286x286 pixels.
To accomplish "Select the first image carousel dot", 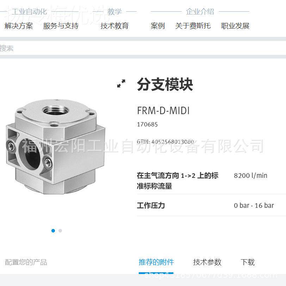I will pyautogui.click(x=53, y=231).
